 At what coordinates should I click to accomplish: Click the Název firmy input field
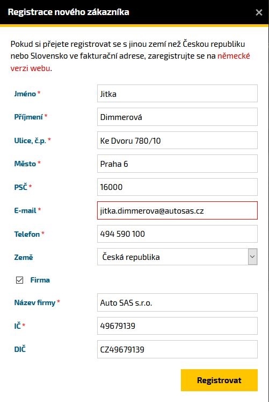point(177,302)
